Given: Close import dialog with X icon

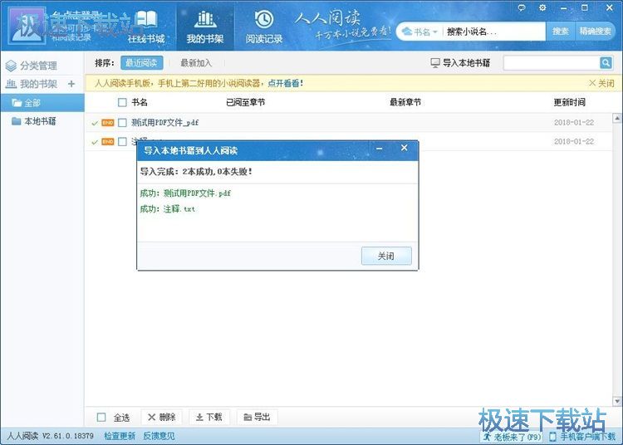Looking at the screenshot, I should [x=404, y=148].
